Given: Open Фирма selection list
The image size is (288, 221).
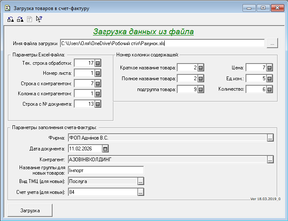Looking at the screenshot, I should [270, 137].
